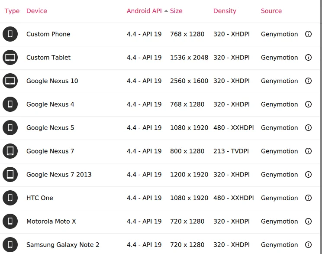Toggle the Android API sort arrow
The width and height of the screenshot is (322, 254).
coord(166,11)
